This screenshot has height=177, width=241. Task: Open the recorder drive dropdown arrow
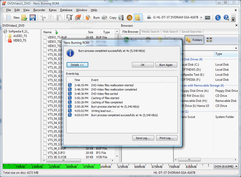201,18
